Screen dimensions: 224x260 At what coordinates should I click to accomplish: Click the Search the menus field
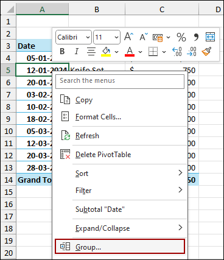coord(120,81)
